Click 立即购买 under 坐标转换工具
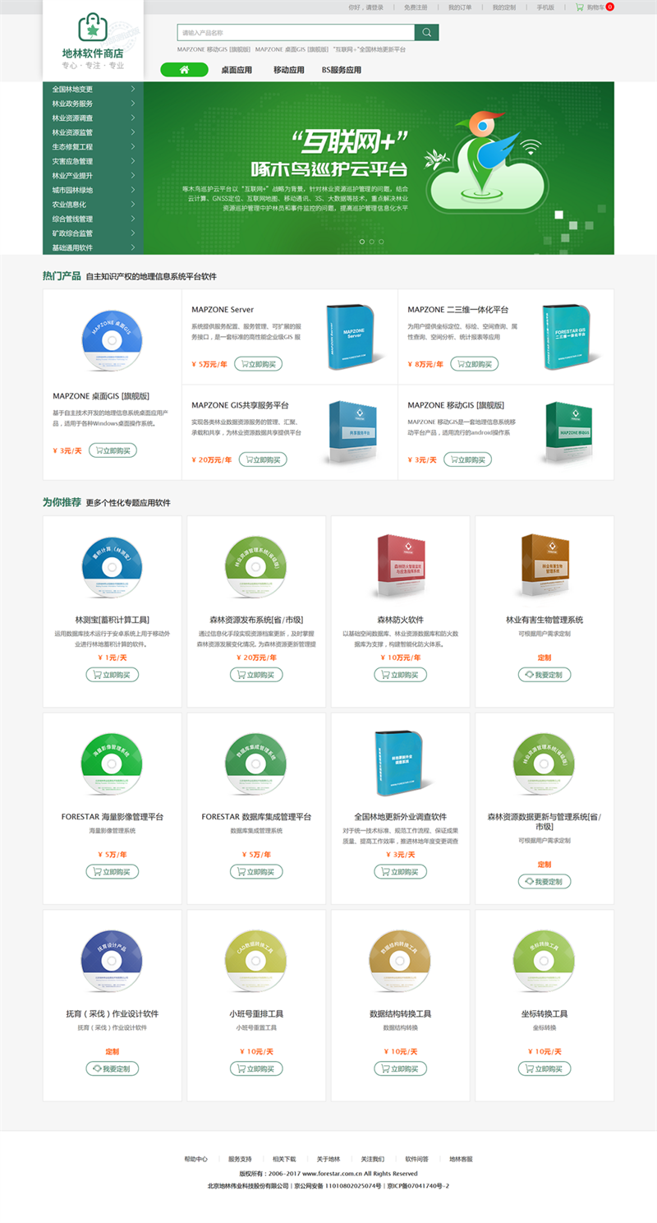The image size is (657, 1223). pos(544,1068)
